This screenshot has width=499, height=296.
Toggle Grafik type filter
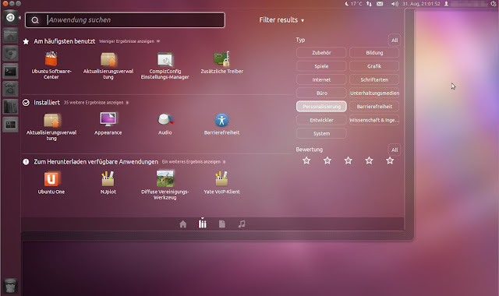click(x=374, y=66)
